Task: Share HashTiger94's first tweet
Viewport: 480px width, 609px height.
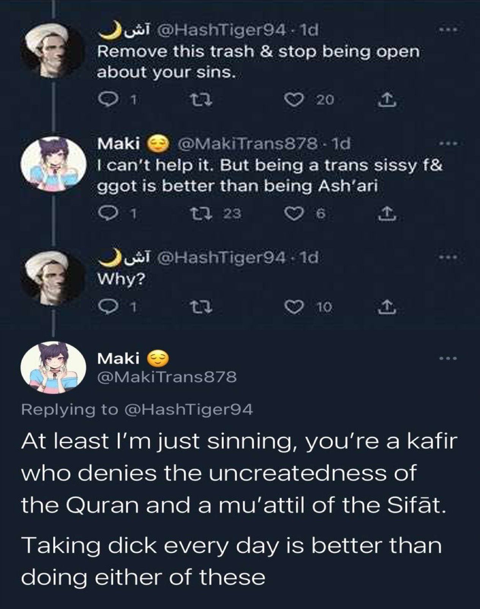Action: (x=385, y=99)
